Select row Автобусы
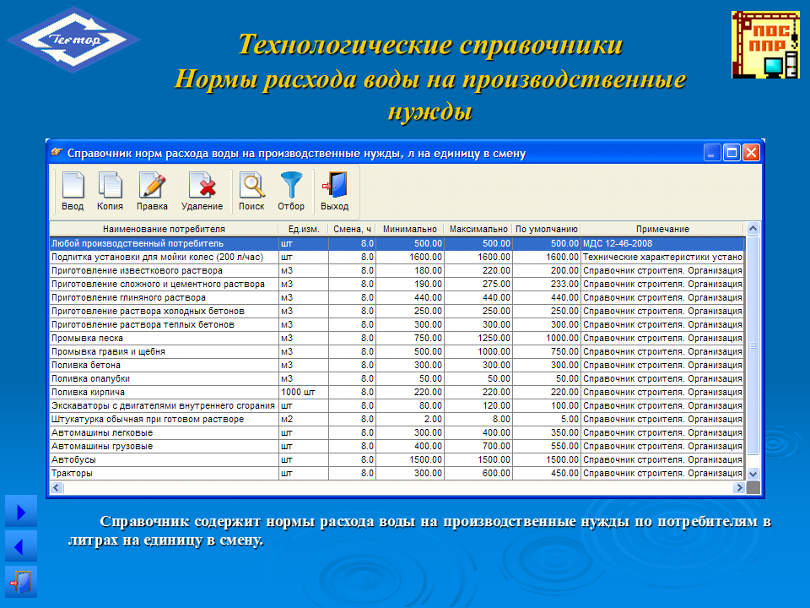 [397, 459]
